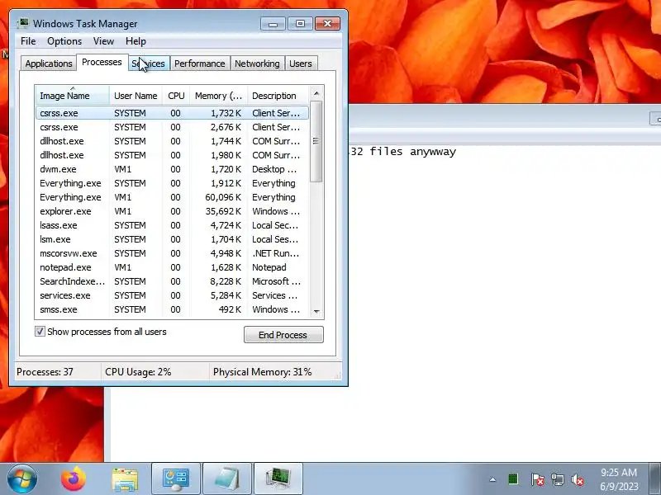Sort by CPU column header

[x=176, y=96]
